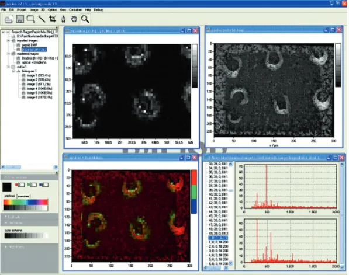Select pepid BMP in the project tree
349x275 pixels.
pyautogui.click(x=29, y=45)
